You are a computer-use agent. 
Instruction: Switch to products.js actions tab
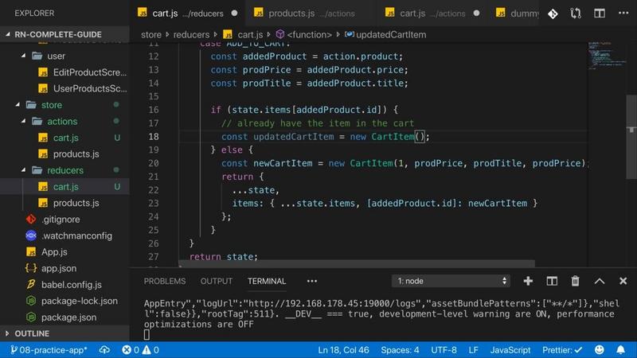point(311,14)
